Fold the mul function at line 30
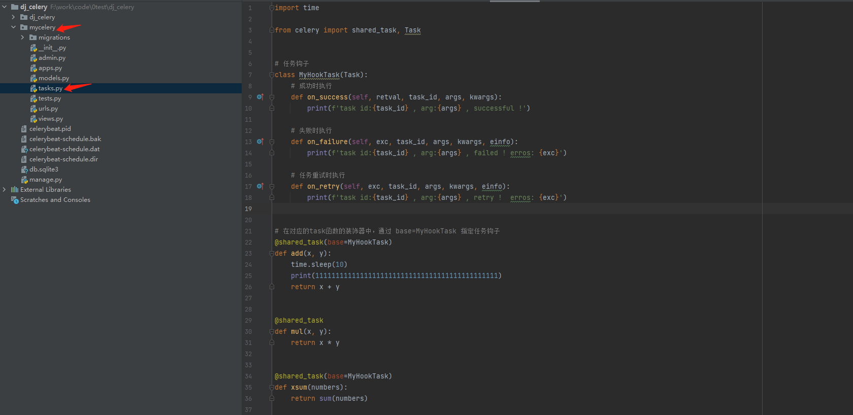 coord(272,331)
